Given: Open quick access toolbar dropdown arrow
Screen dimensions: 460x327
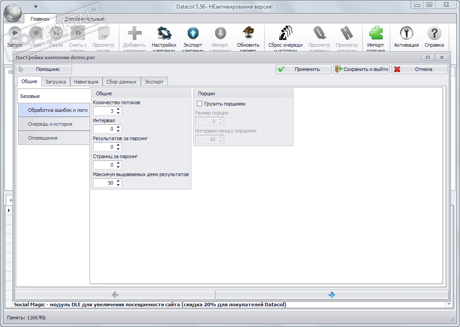Looking at the screenshot, I should [x=36, y=6].
